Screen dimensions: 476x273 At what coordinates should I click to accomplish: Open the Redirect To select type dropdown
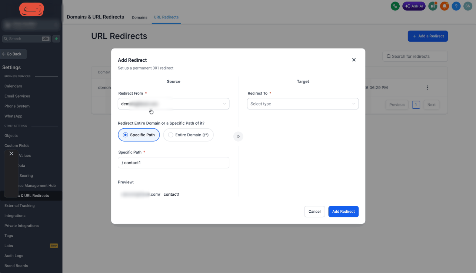tap(303, 104)
